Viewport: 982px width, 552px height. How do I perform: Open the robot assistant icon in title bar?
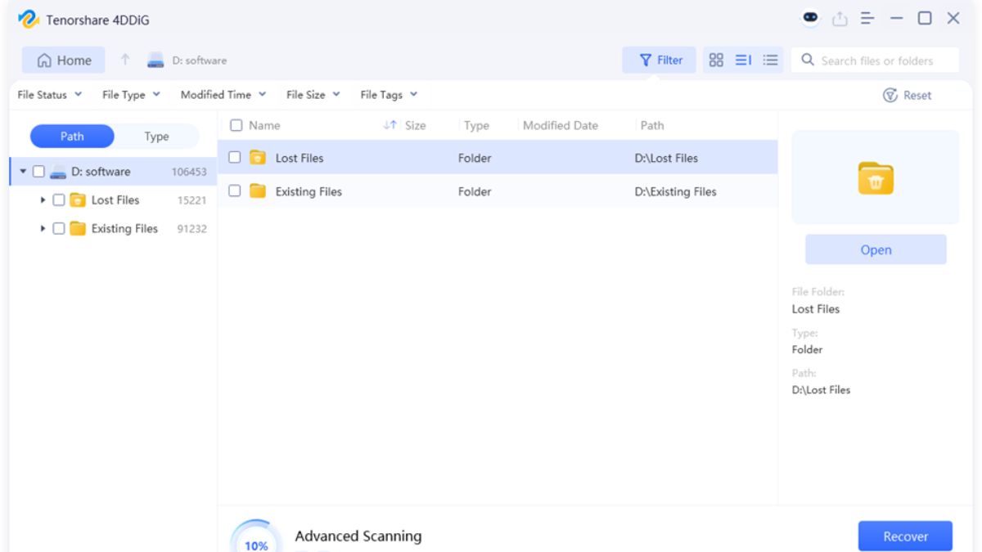coord(810,18)
